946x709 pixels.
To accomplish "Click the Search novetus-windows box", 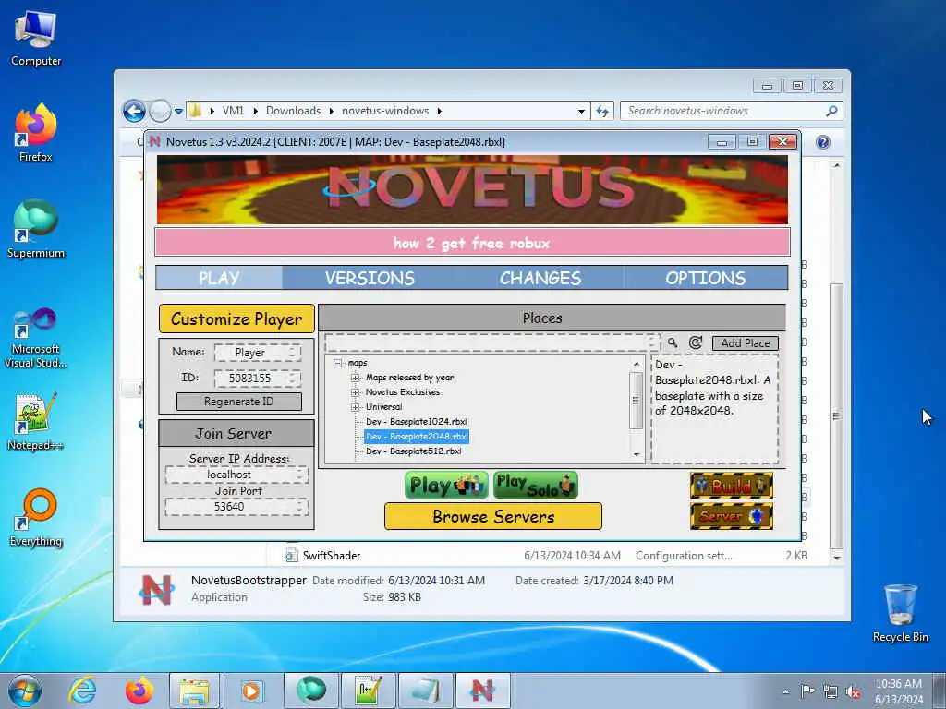I will (x=732, y=111).
